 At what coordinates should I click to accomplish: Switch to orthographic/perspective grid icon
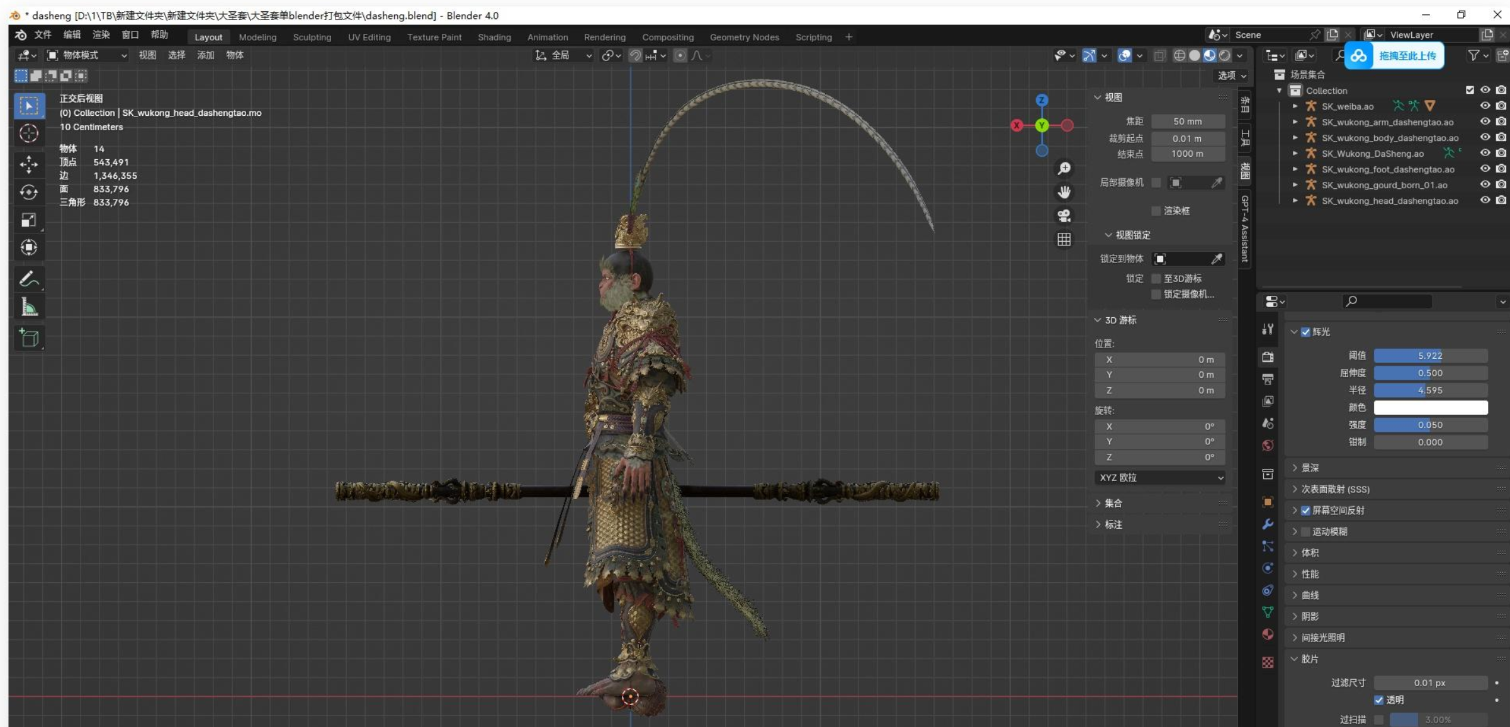click(1064, 240)
